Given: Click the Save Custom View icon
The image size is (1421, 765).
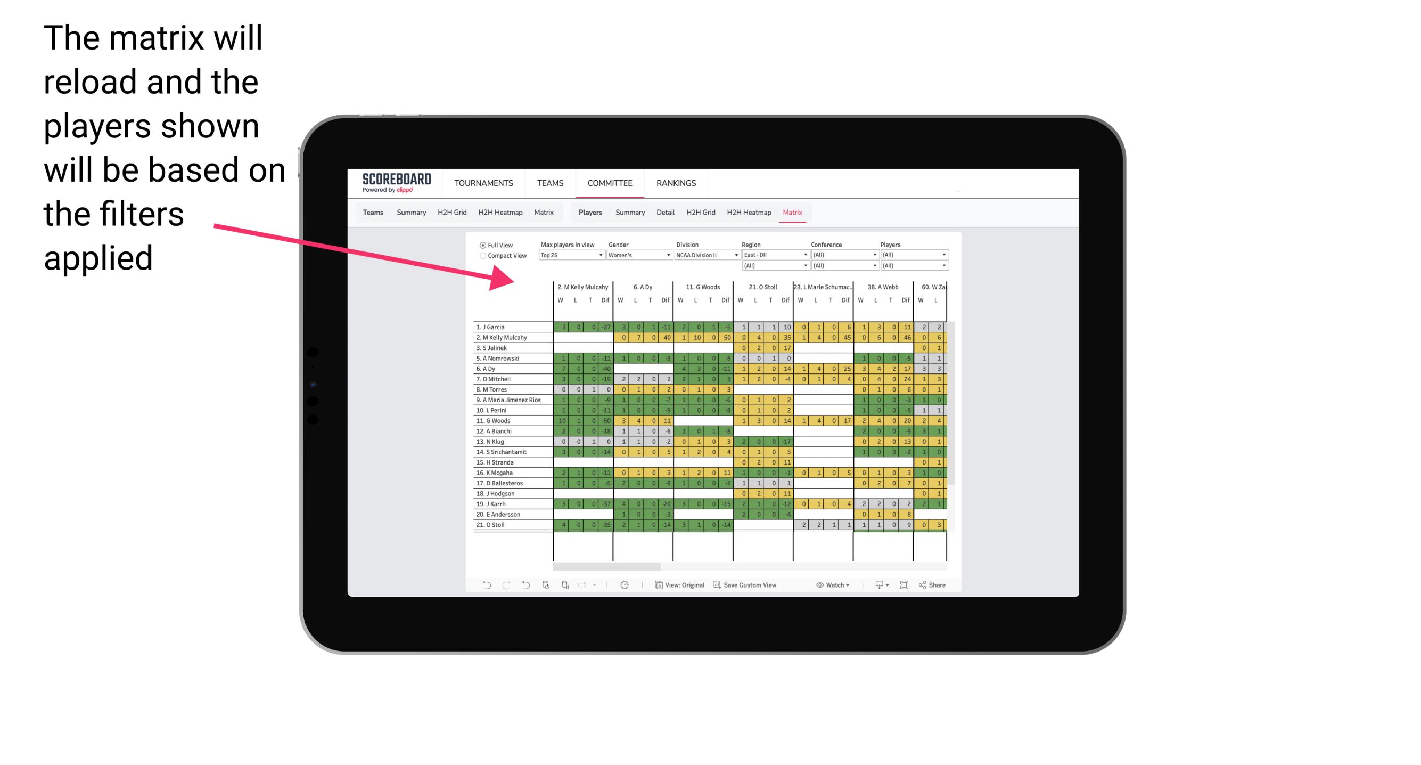Looking at the screenshot, I should [x=718, y=587].
